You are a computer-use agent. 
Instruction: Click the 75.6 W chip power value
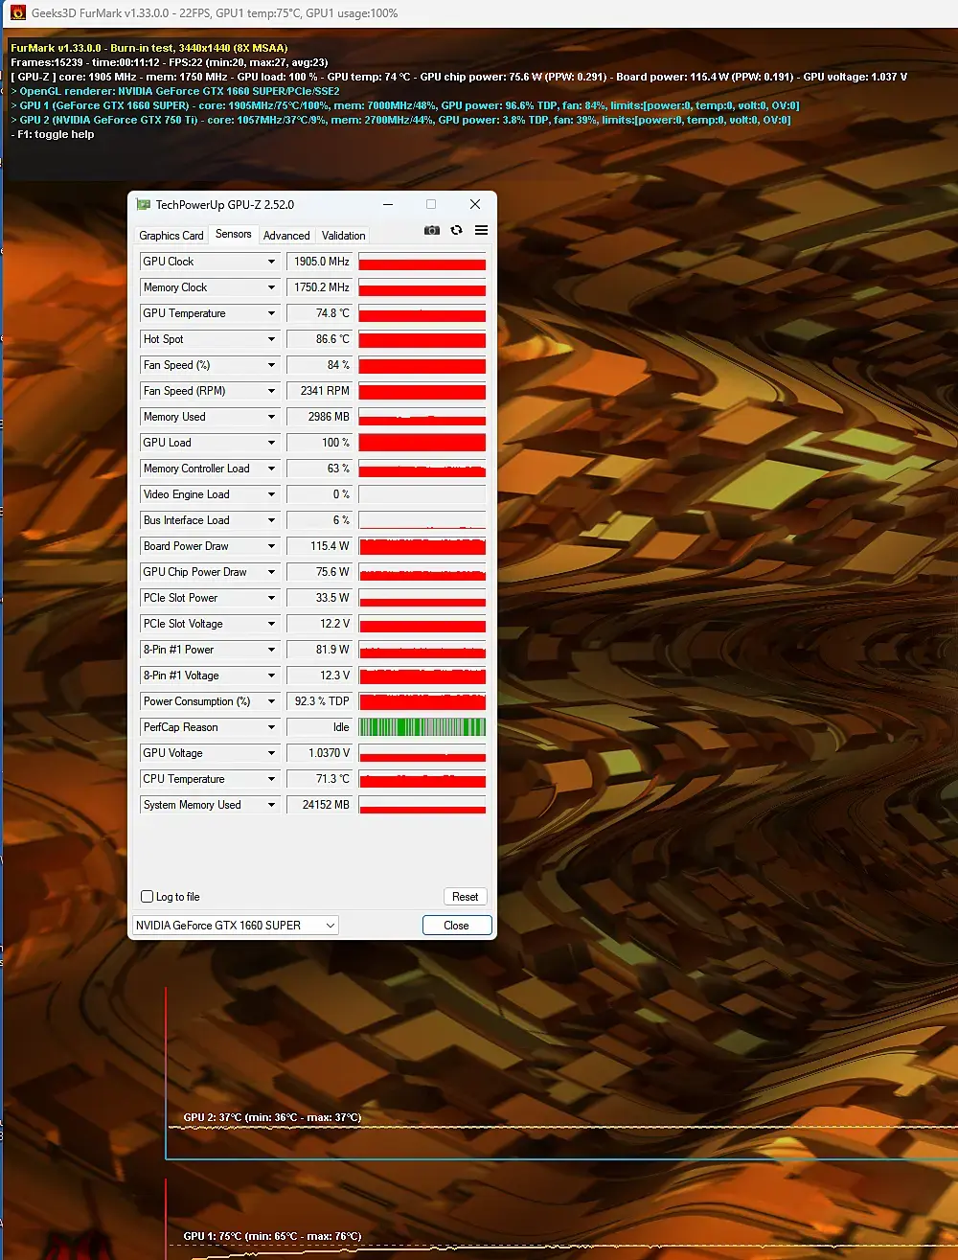pos(321,572)
